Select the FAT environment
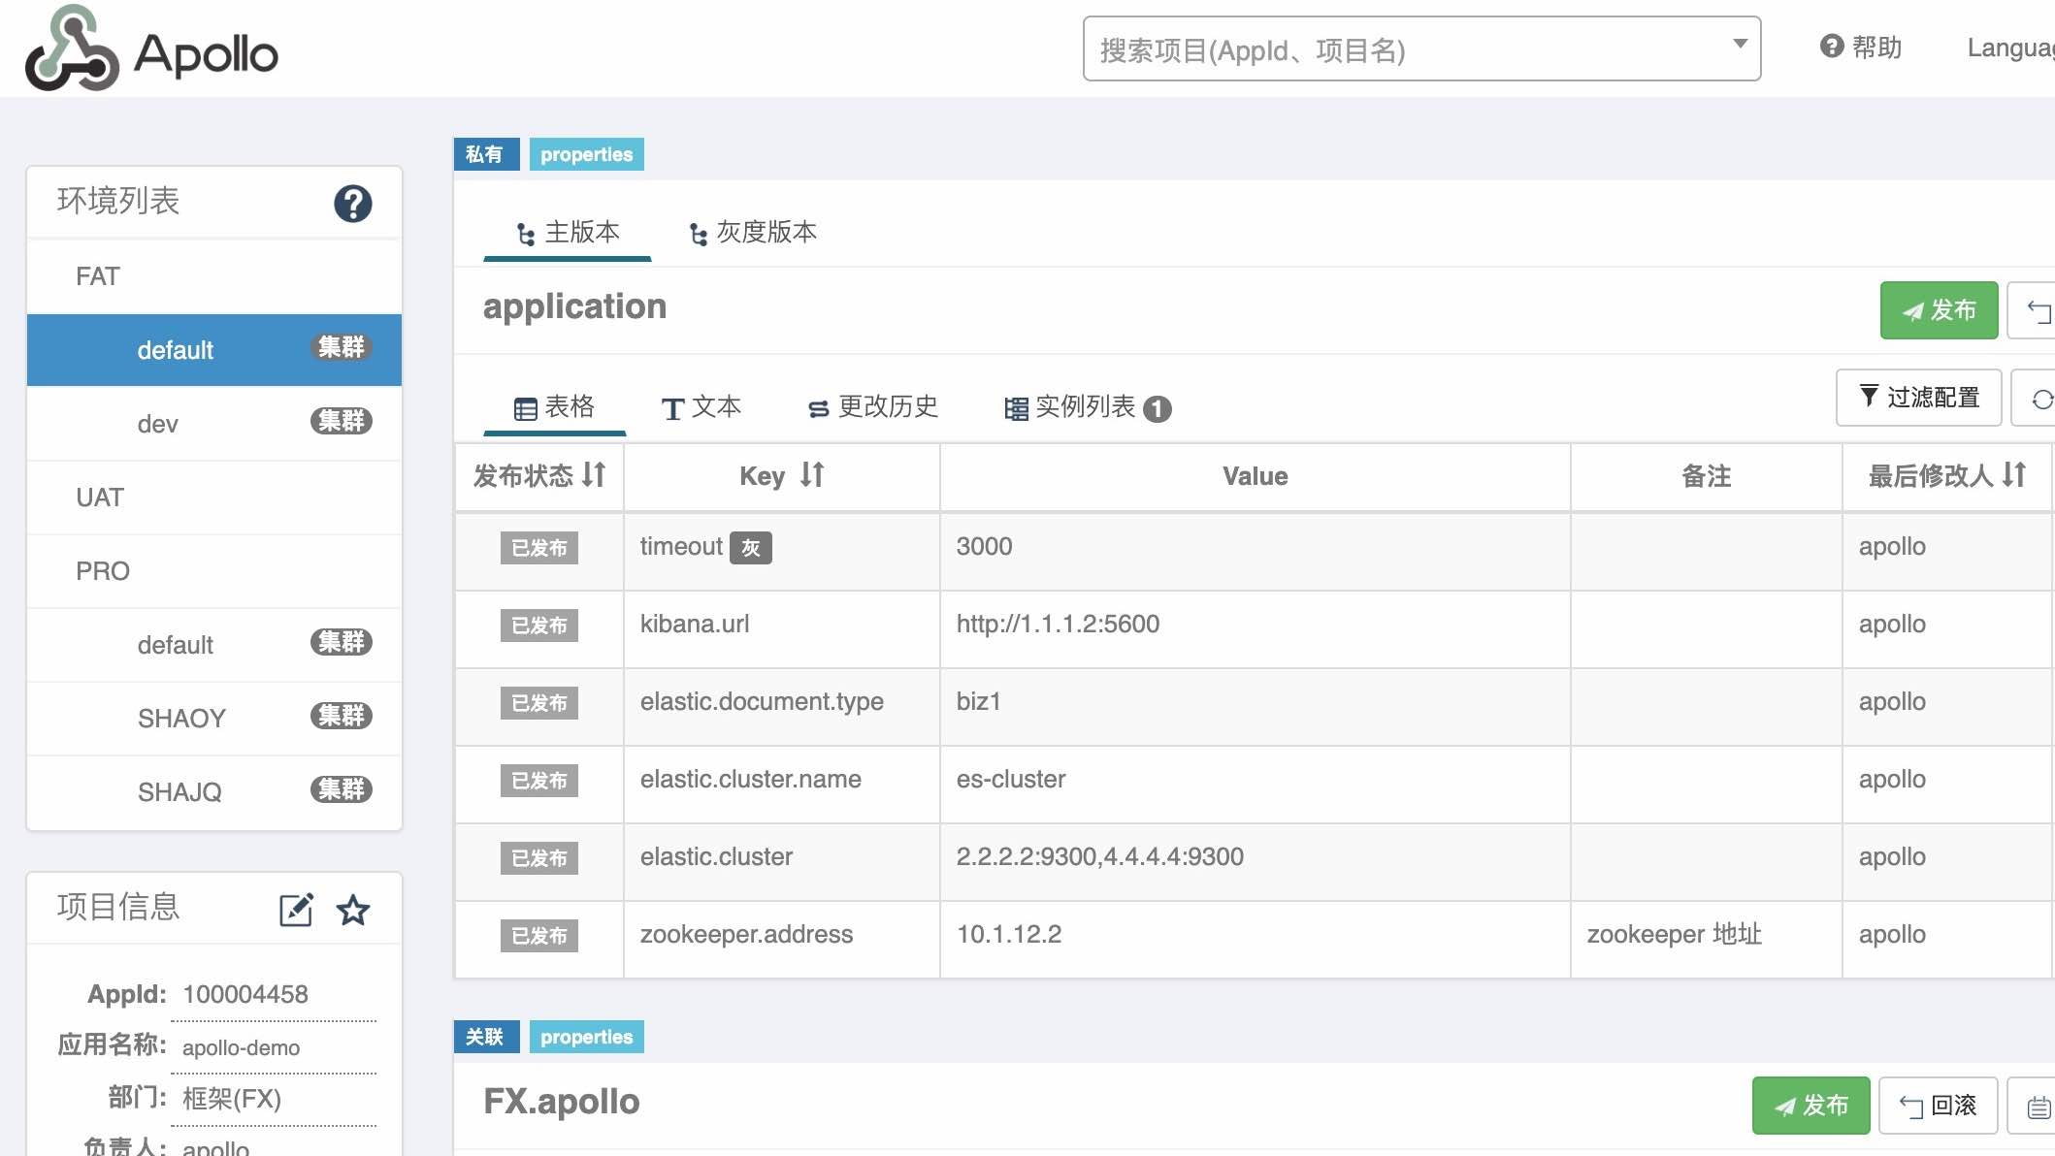Image resolution: width=2055 pixels, height=1156 pixels. tap(214, 276)
